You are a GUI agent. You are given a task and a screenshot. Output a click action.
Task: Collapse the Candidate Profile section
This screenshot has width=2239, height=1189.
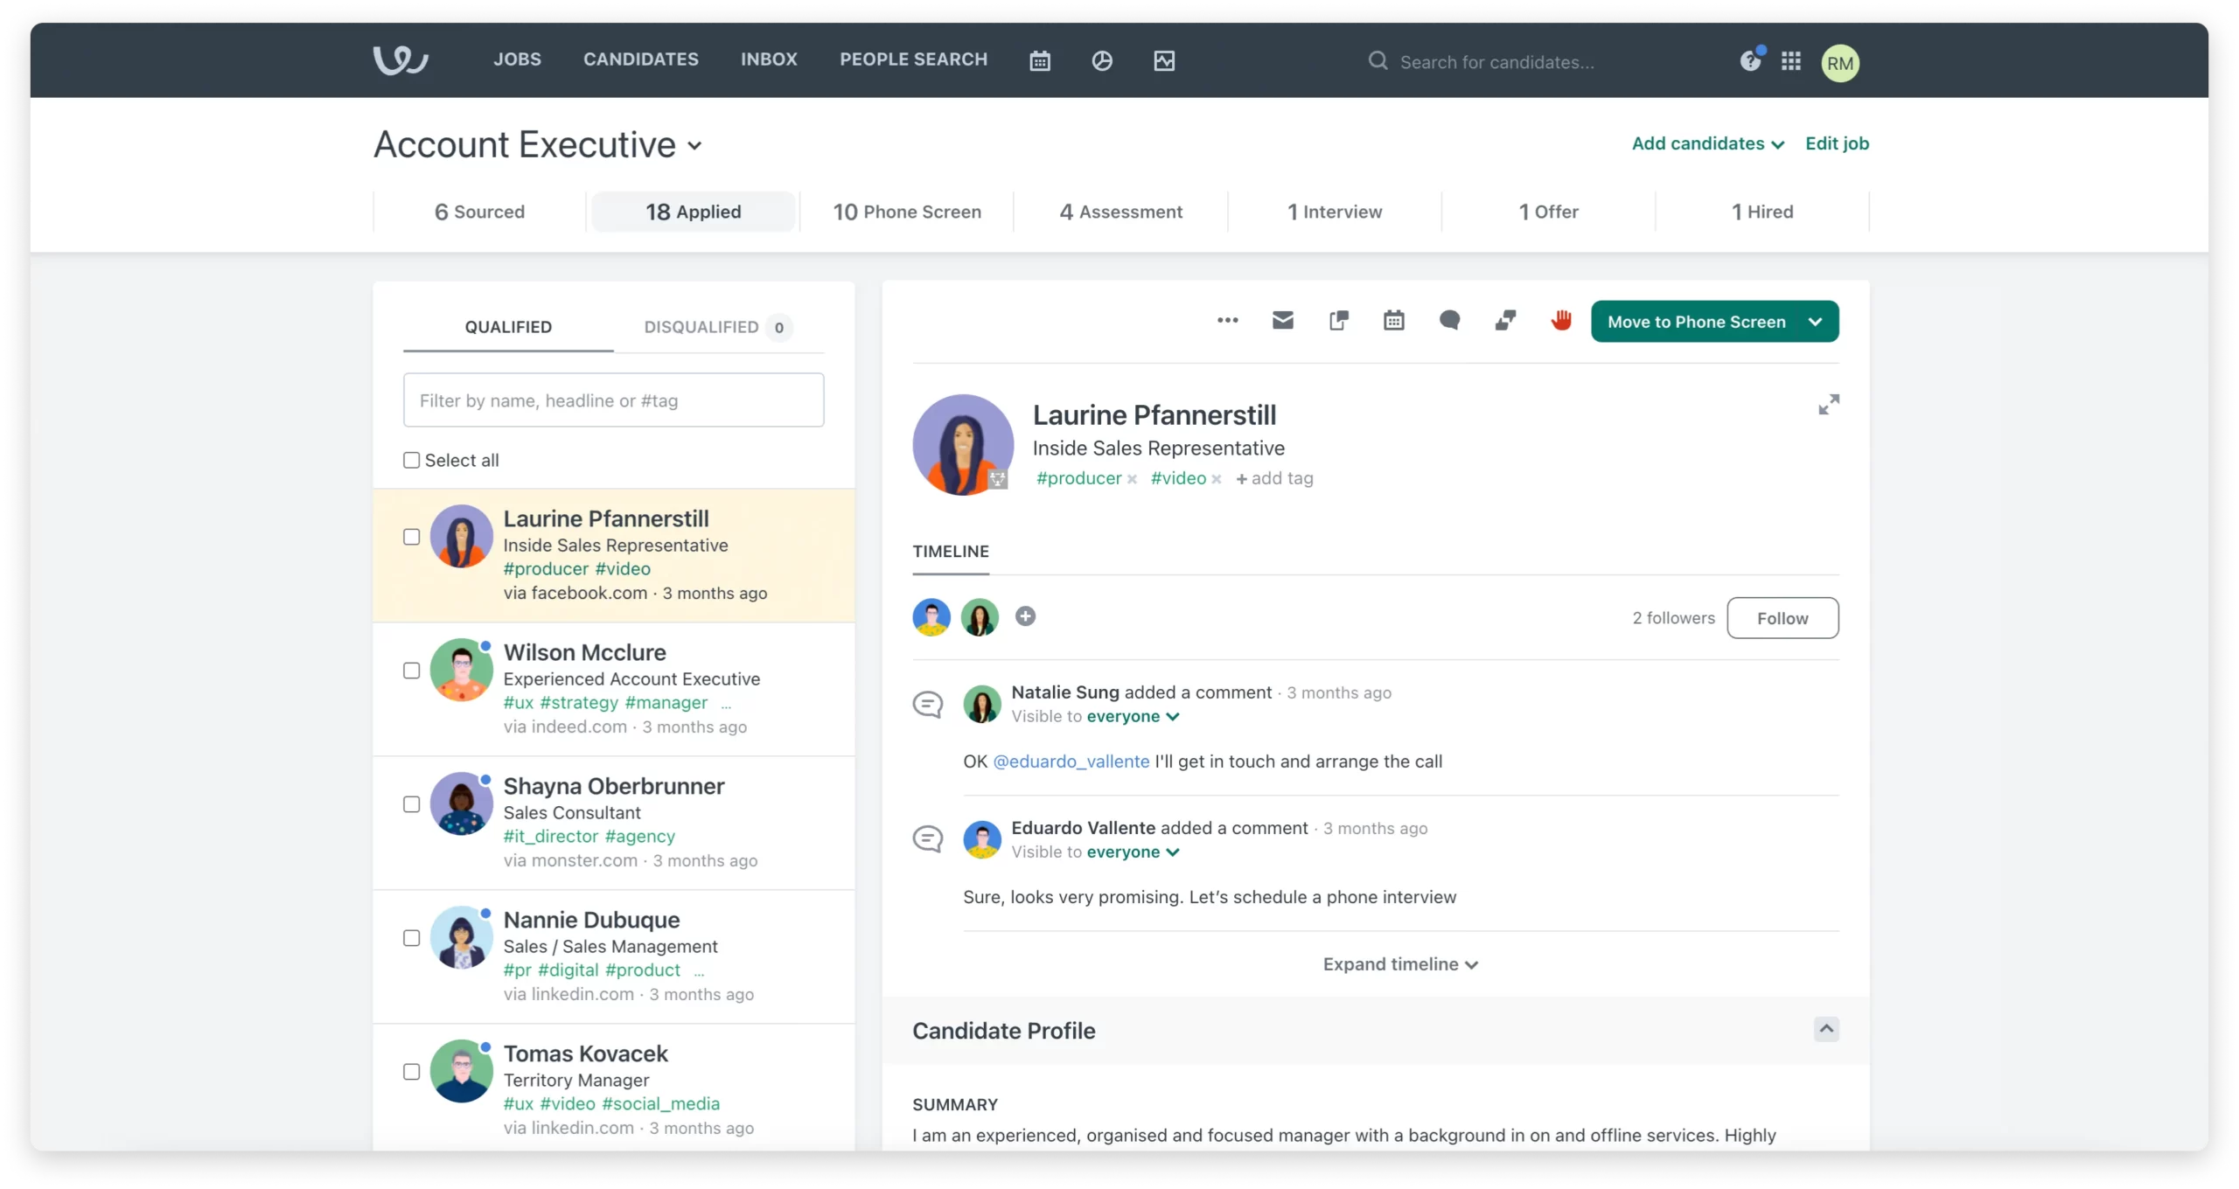[x=1825, y=1030]
